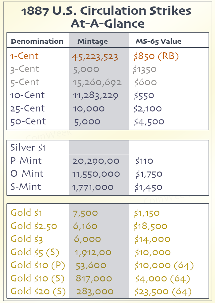215x303 pixels.
Task: Select the 1-Cent row label
Action: point(25,56)
